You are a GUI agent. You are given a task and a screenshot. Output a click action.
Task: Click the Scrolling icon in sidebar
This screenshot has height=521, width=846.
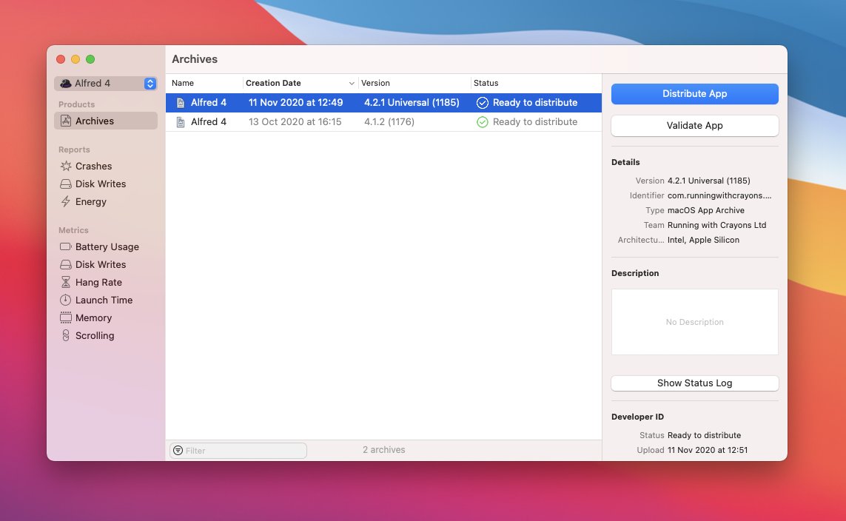66,335
